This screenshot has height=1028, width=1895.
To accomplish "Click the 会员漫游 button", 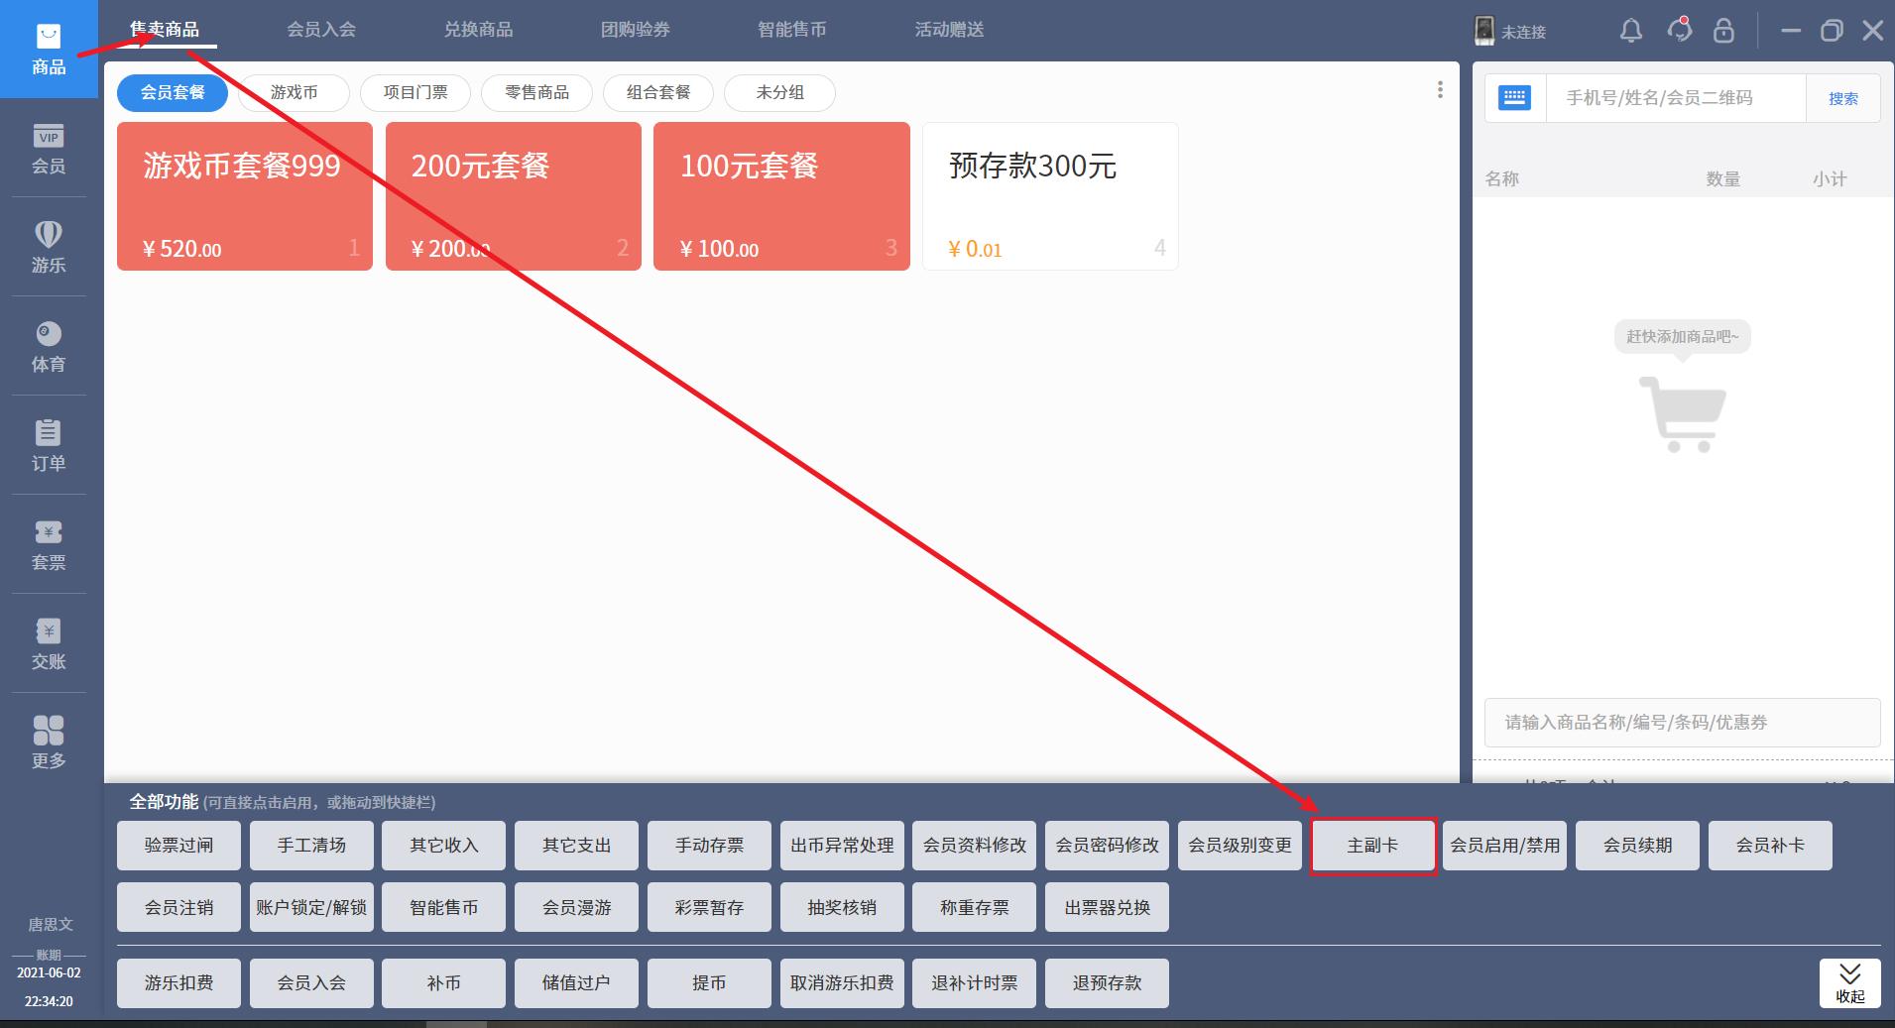I will point(577,907).
